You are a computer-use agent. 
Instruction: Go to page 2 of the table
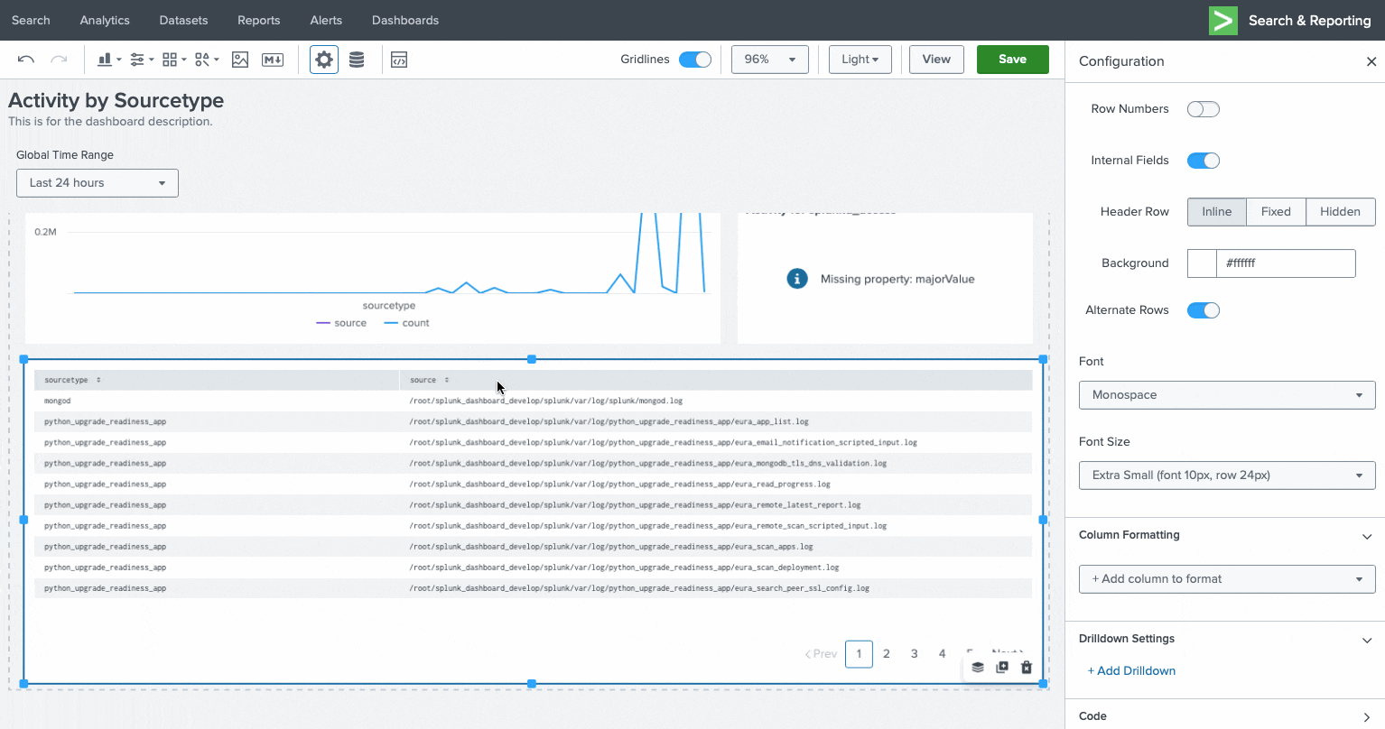[x=887, y=654]
